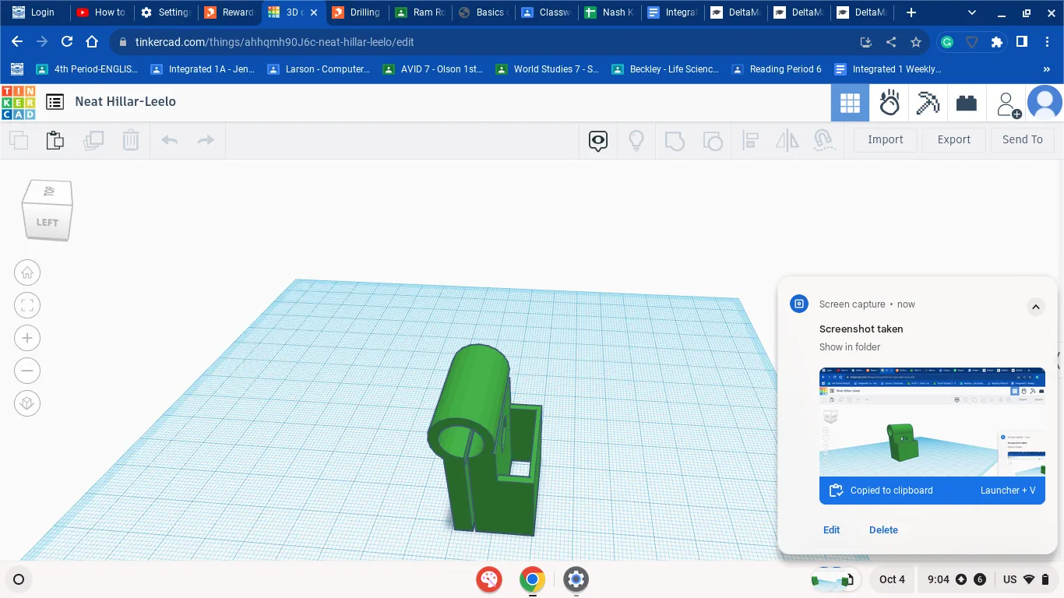Image resolution: width=1064 pixels, height=598 pixels.
Task: Toggle perspective/orthographic view cube icon
Action: pos(27,403)
